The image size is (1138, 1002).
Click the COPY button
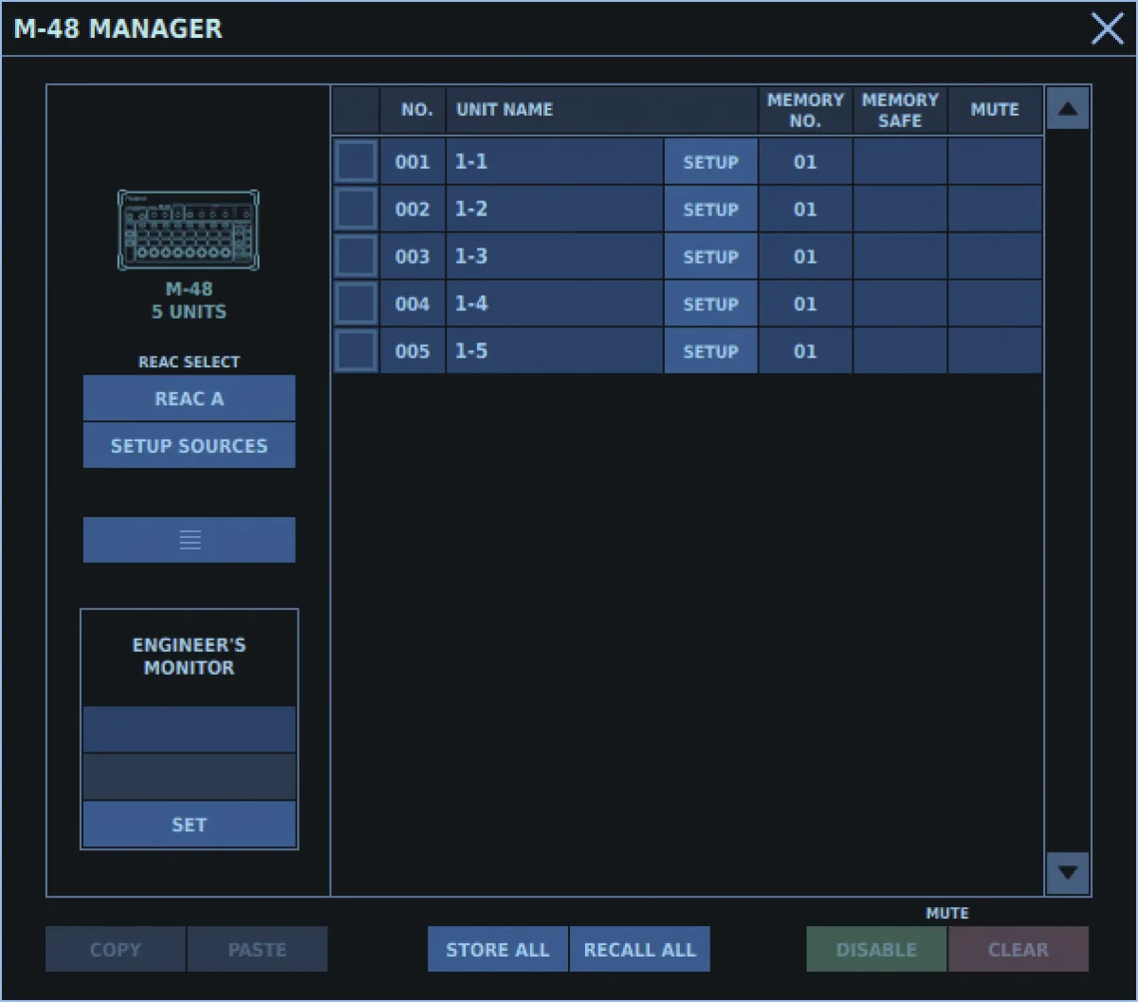(x=116, y=949)
